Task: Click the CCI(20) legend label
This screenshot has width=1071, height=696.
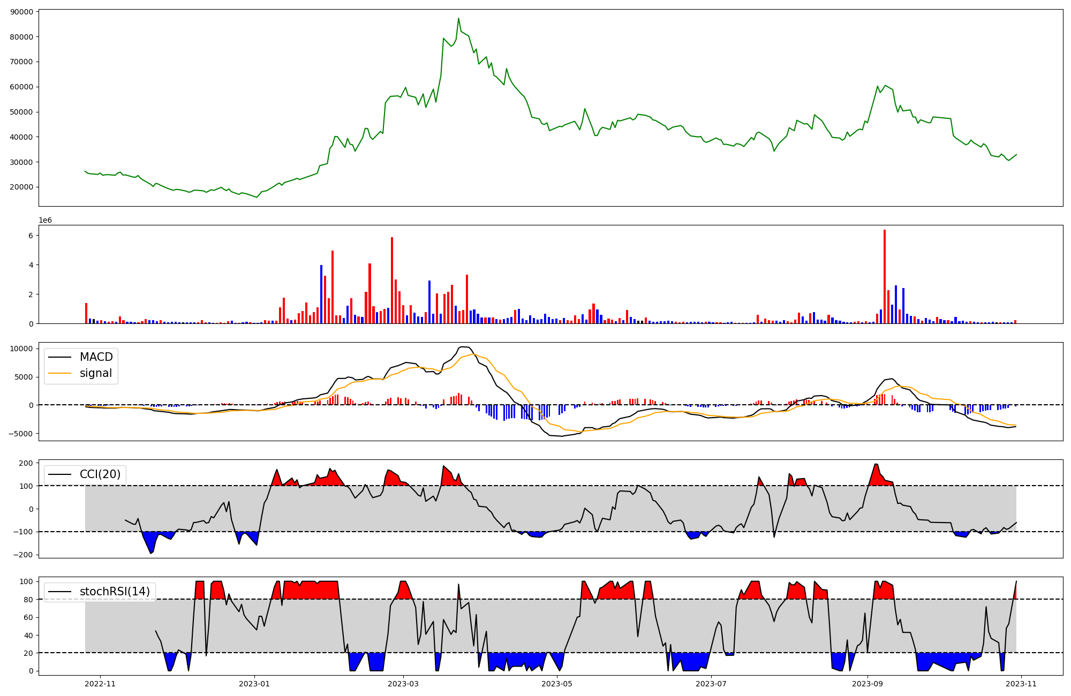Action: (x=100, y=474)
